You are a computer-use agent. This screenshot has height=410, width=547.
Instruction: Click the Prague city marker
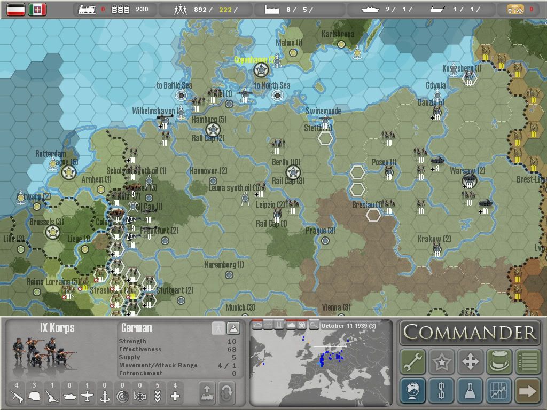point(325,241)
